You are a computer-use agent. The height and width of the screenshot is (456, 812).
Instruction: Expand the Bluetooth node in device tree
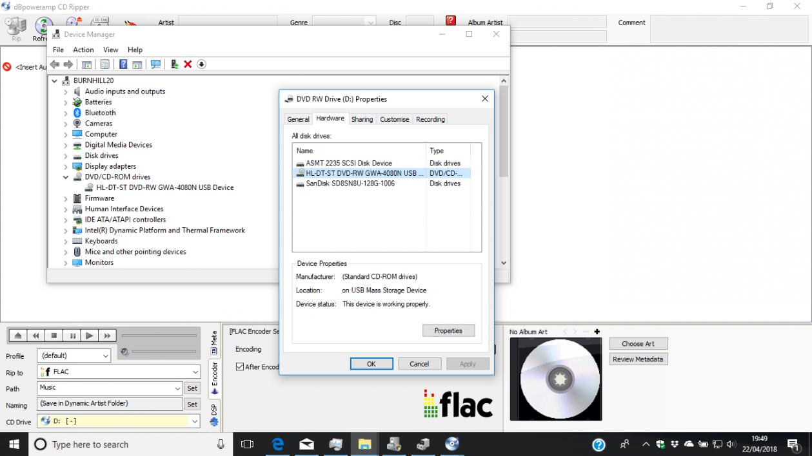pos(66,113)
